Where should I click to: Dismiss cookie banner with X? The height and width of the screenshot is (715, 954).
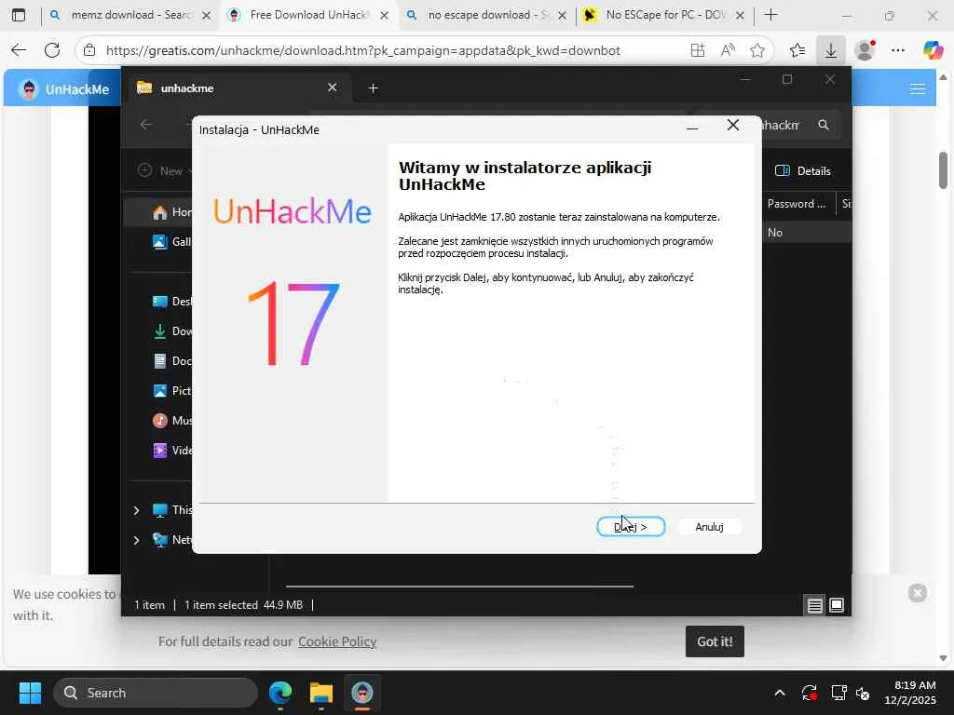click(x=918, y=593)
